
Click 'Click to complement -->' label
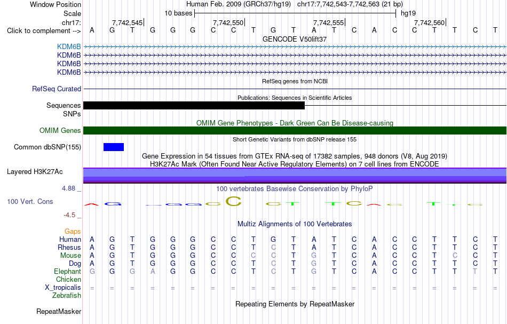point(44,31)
